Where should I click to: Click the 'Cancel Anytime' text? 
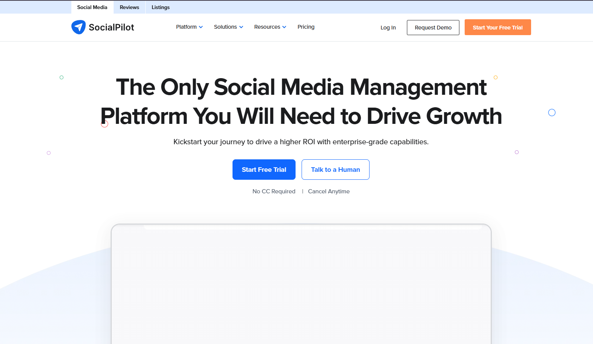pyautogui.click(x=329, y=191)
